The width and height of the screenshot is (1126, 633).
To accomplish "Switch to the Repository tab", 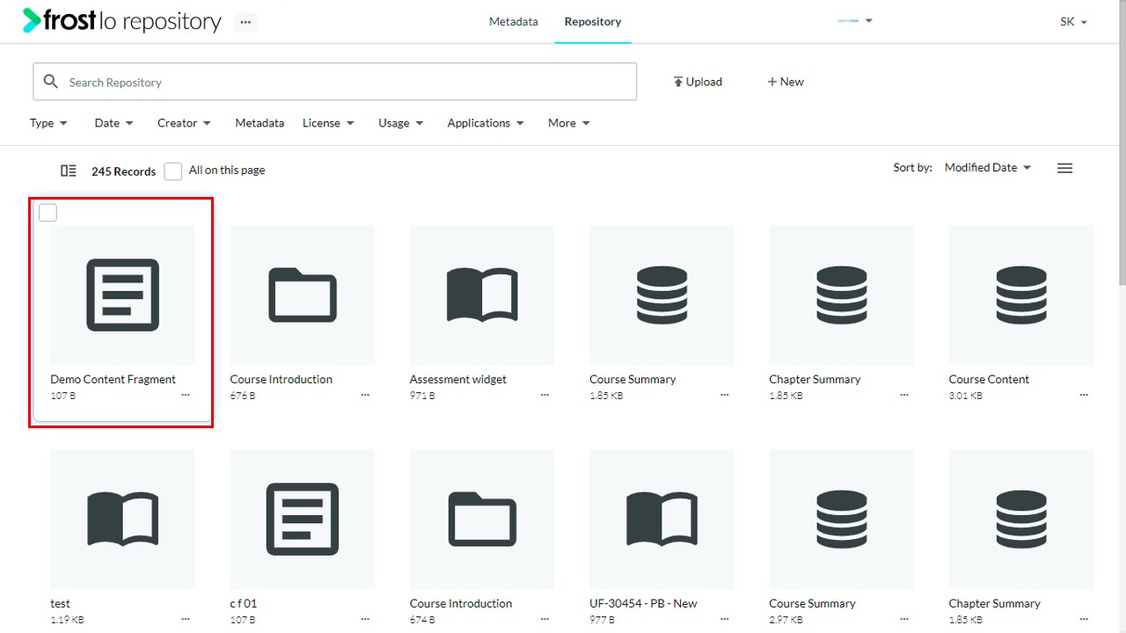I will pyautogui.click(x=593, y=21).
